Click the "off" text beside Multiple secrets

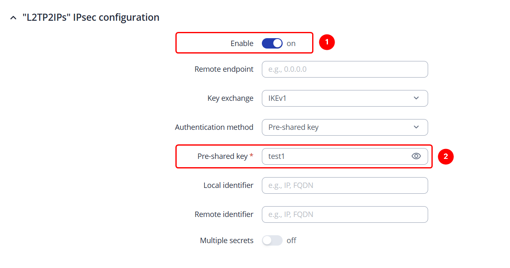click(291, 241)
